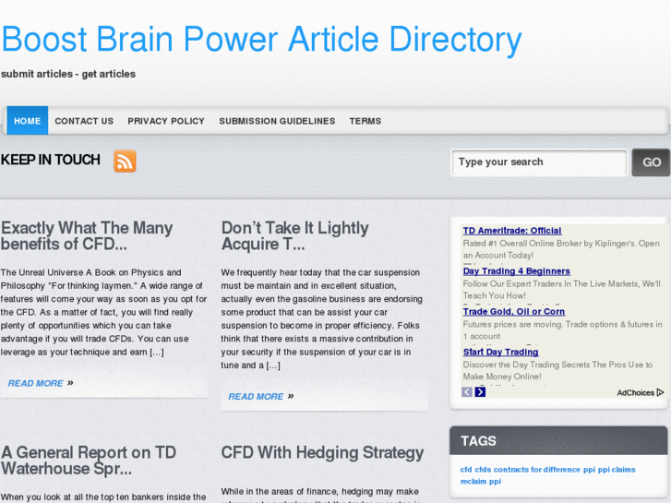Open the Contact Us menu item

(84, 121)
